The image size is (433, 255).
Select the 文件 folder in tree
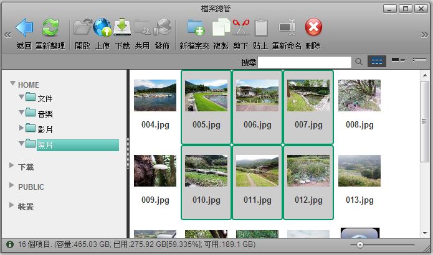pos(45,98)
